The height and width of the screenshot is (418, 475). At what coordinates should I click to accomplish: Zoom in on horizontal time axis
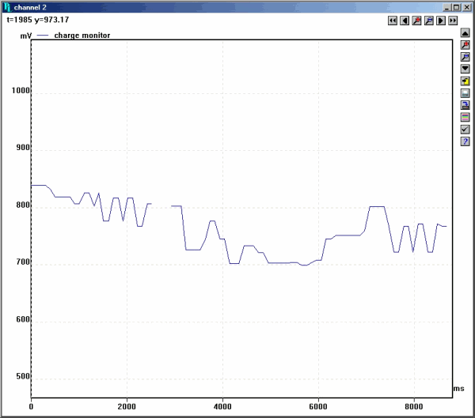[x=416, y=21]
